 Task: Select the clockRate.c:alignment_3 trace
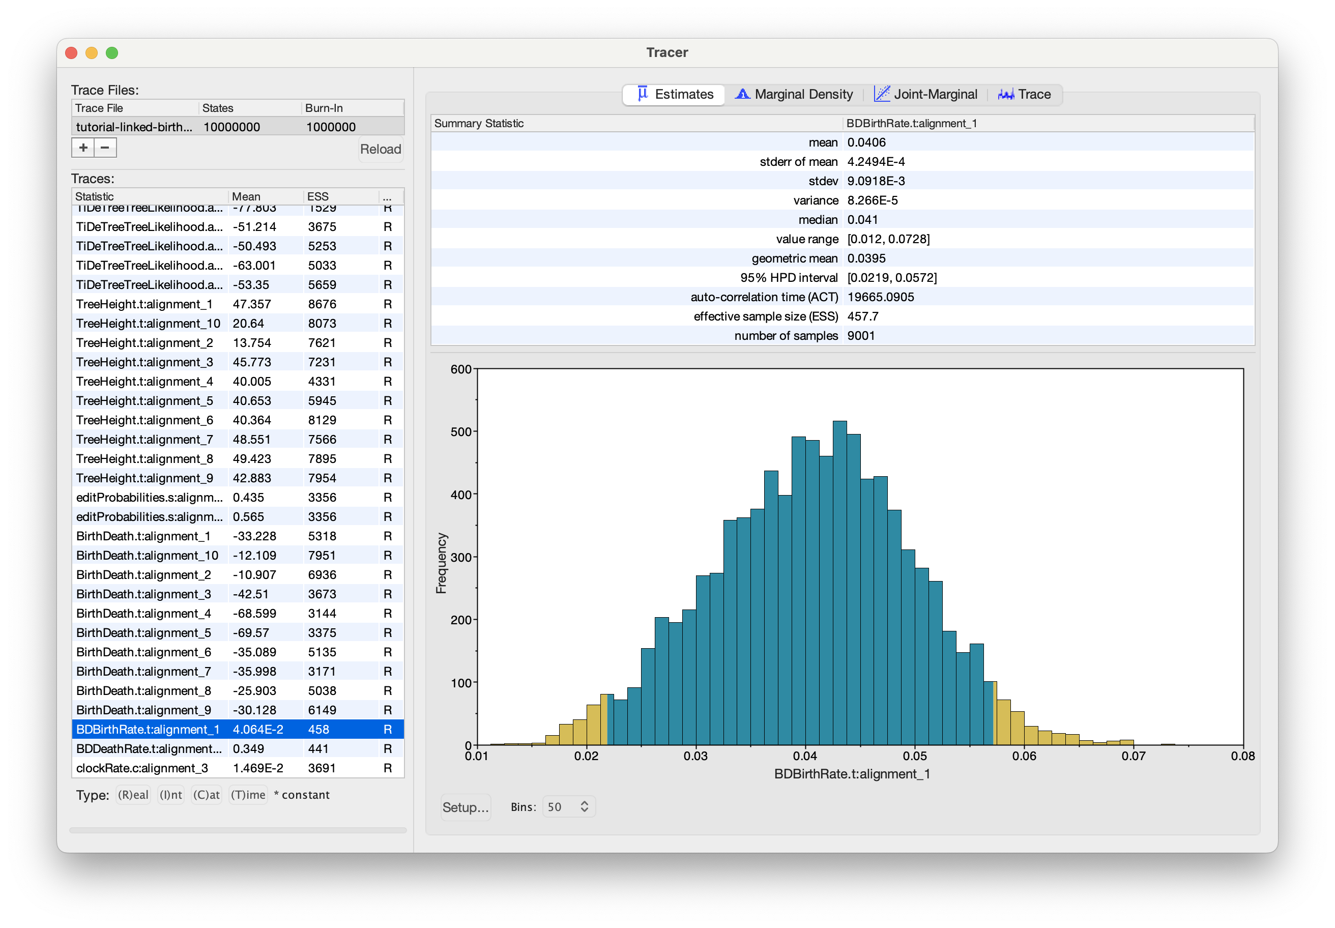point(238,768)
